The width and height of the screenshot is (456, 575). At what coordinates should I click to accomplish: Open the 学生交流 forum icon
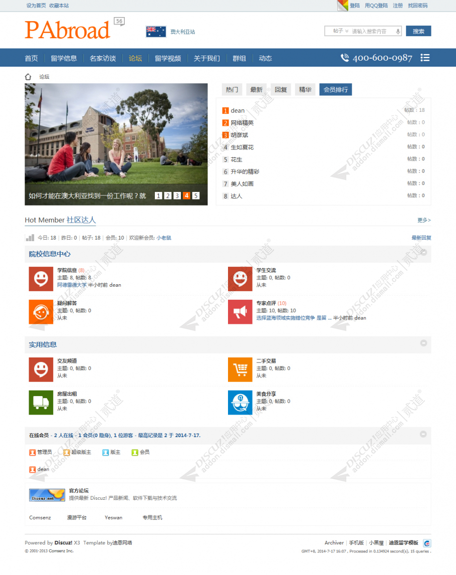(x=240, y=279)
